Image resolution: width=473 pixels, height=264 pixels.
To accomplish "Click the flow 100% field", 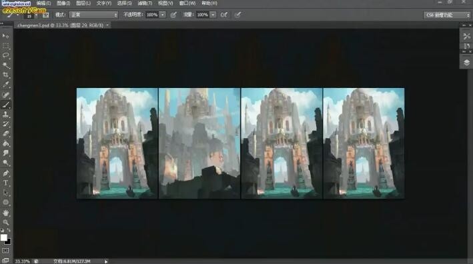I will pos(202,15).
